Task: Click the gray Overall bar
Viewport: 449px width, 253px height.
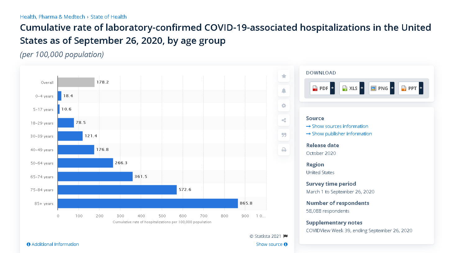Action: click(x=76, y=82)
